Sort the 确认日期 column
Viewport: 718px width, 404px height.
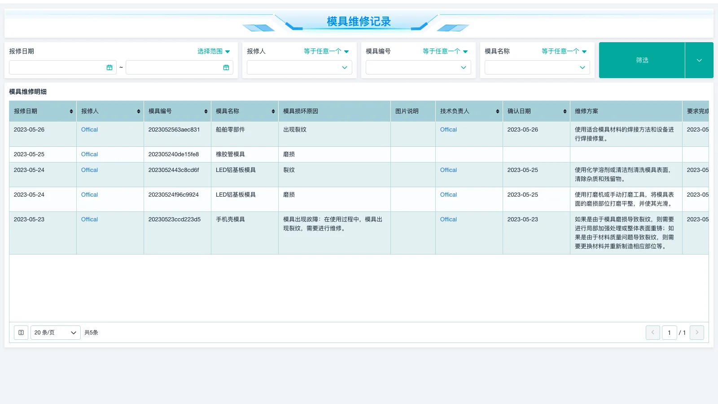(565, 111)
